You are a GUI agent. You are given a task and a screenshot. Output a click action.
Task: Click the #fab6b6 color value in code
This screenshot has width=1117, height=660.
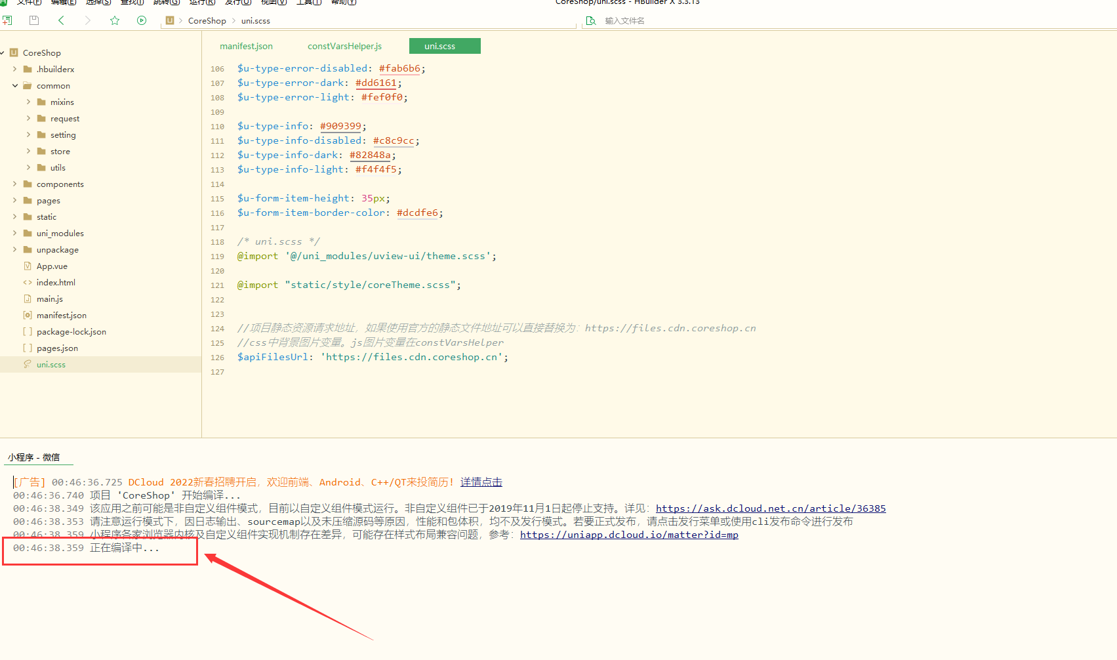point(399,68)
